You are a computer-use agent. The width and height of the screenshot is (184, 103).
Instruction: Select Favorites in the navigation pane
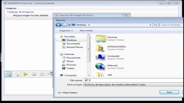tap(70, 37)
